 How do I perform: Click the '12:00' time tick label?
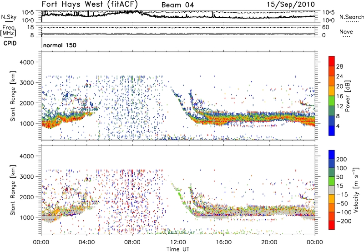tap(178, 242)
